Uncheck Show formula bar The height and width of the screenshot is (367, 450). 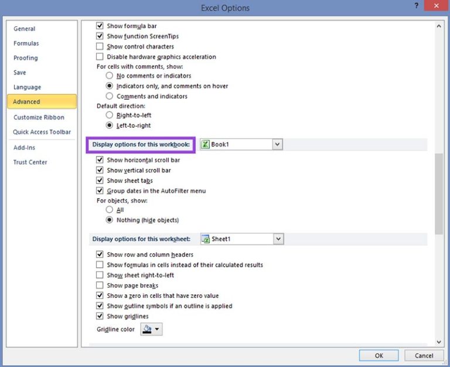coord(100,26)
